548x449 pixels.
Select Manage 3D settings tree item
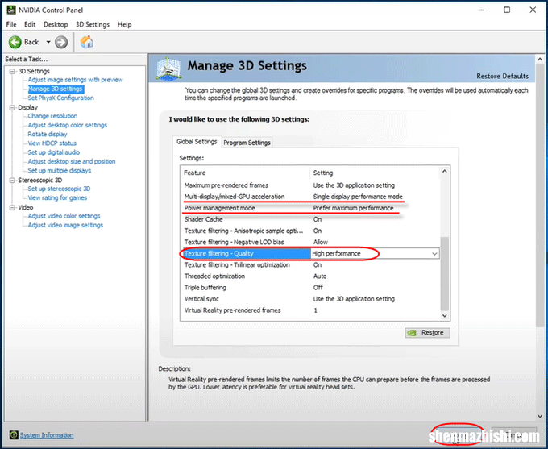coord(56,89)
